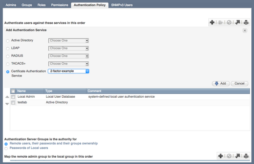Print the authentication services list
This screenshot has height=164, width=254.
tap(246, 22)
